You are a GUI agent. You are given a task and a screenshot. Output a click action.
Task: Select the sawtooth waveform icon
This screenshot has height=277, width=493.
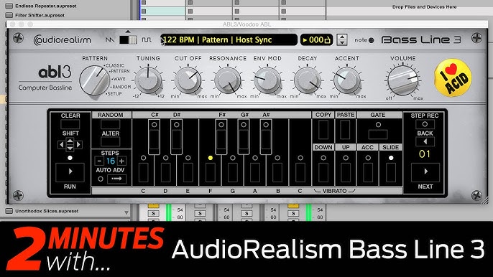click(110, 40)
